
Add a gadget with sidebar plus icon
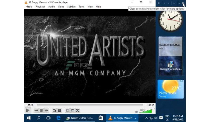coord(174,3)
